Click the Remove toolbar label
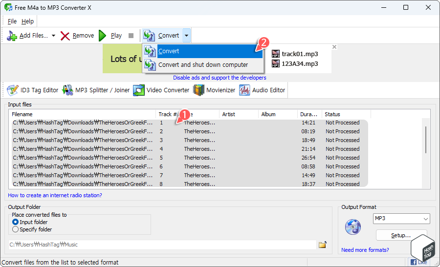The width and height of the screenshot is (440, 267). [83, 36]
